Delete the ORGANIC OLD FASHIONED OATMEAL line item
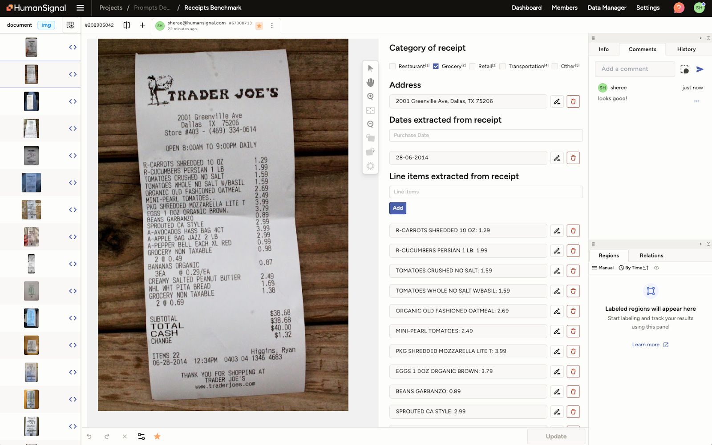 (x=573, y=311)
